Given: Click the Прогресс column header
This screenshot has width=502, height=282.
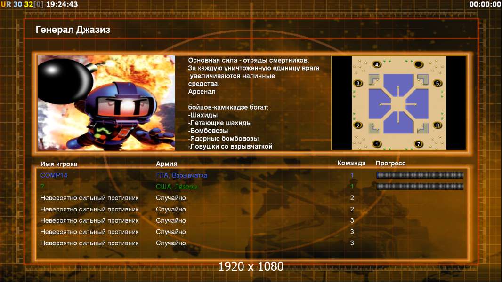Looking at the screenshot, I should pos(390,164).
